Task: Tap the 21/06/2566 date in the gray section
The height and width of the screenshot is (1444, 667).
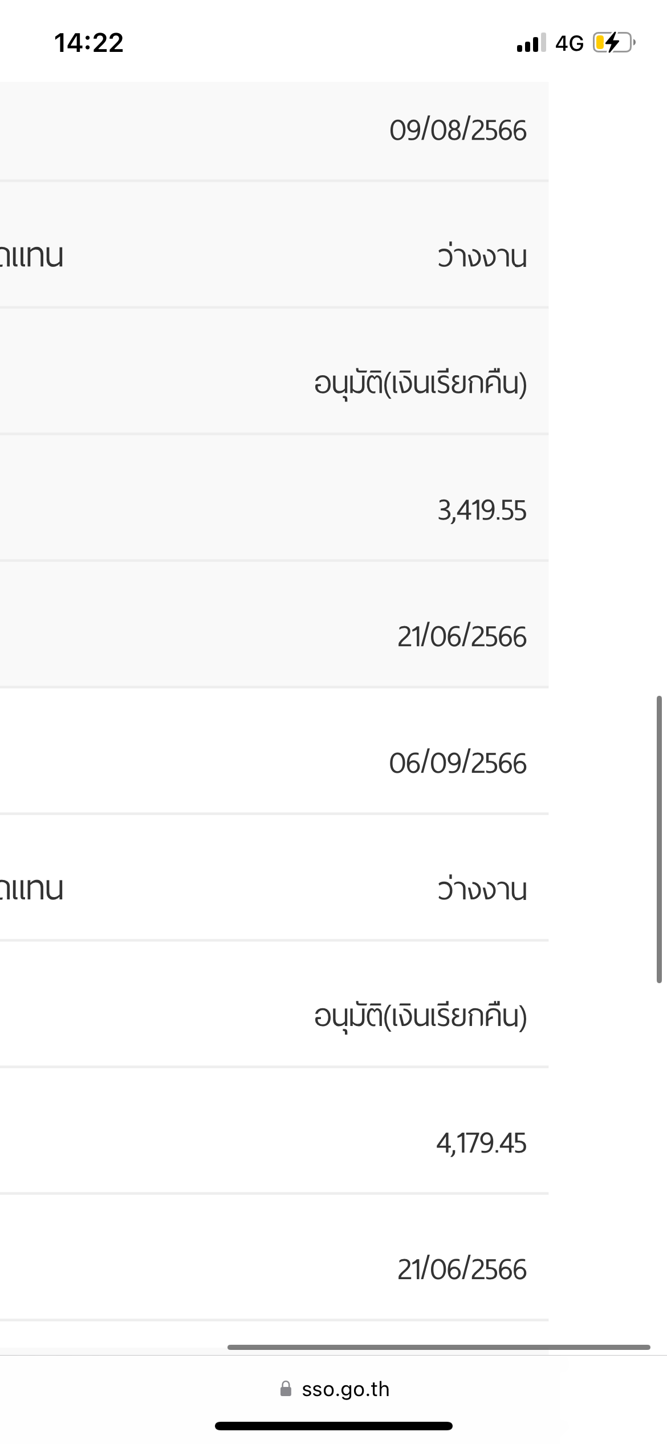Action: (x=462, y=636)
